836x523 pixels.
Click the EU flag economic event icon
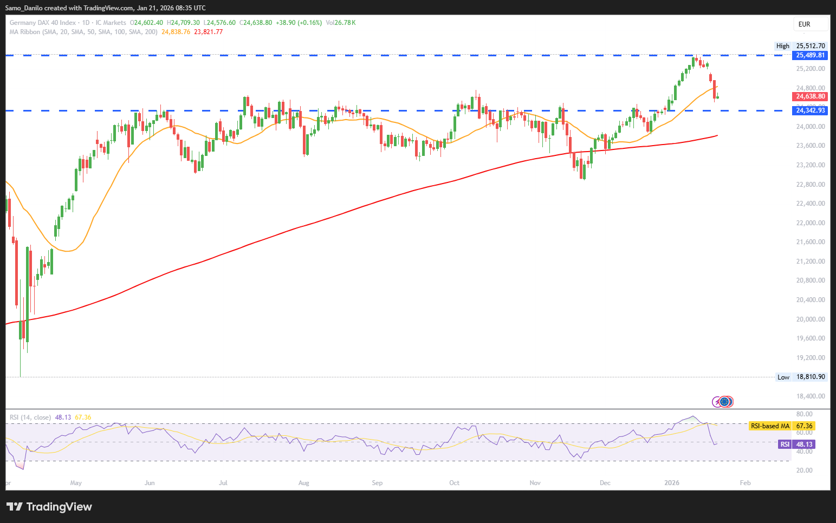(724, 402)
